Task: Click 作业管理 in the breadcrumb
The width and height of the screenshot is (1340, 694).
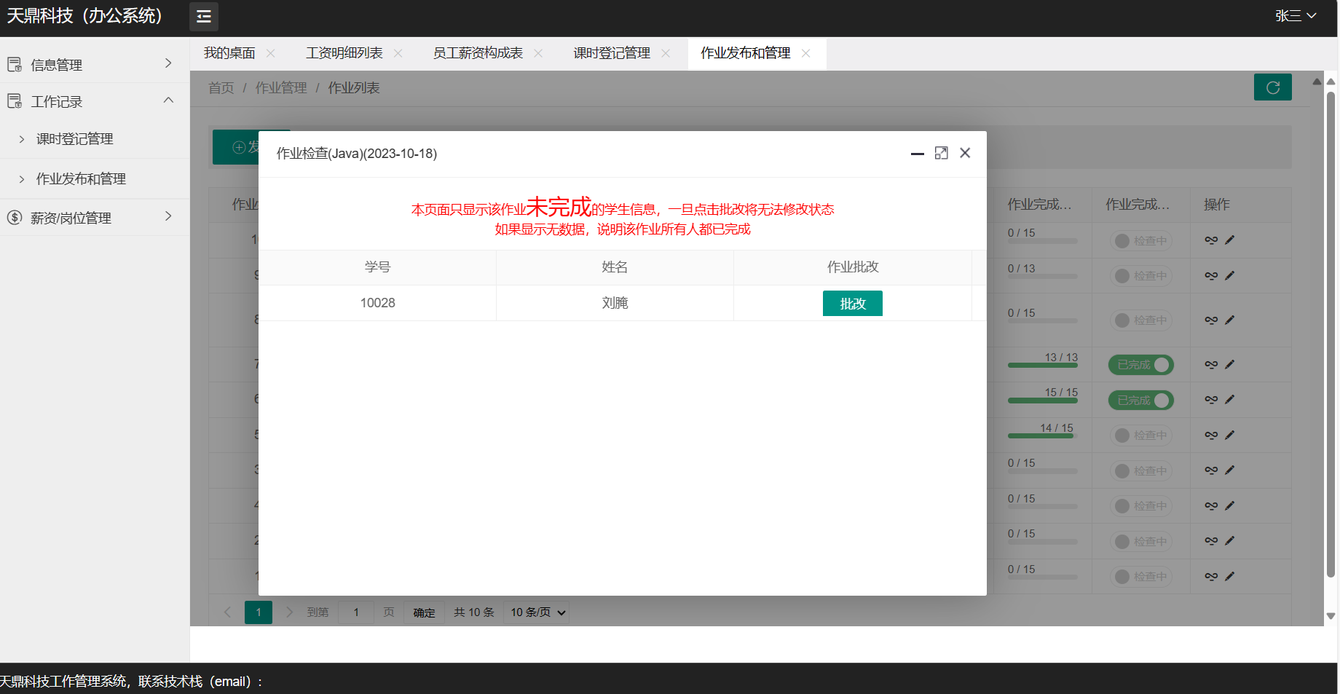Action: pyautogui.click(x=281, y=88)
